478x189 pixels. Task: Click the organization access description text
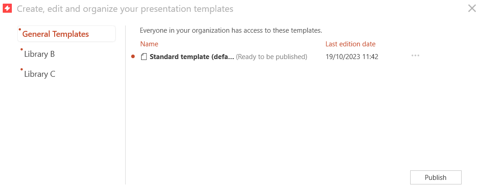click(231, 30)
